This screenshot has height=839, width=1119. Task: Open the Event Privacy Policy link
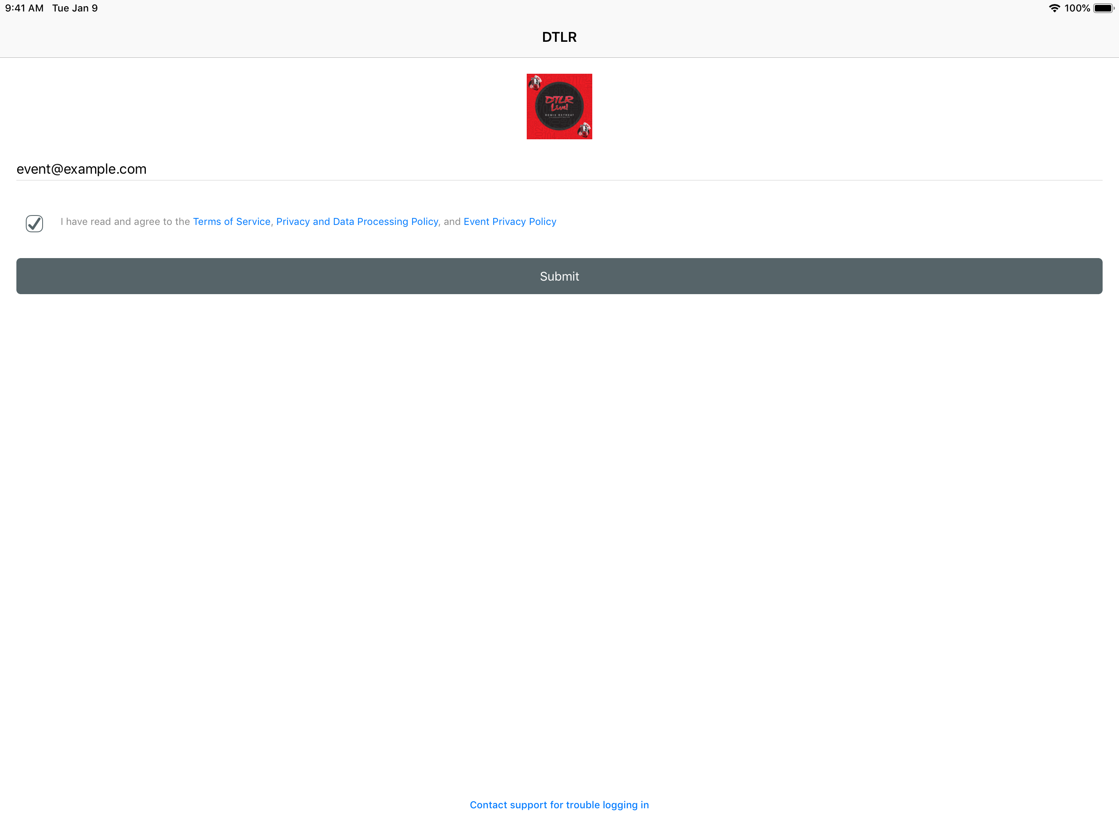coord(510,222)
